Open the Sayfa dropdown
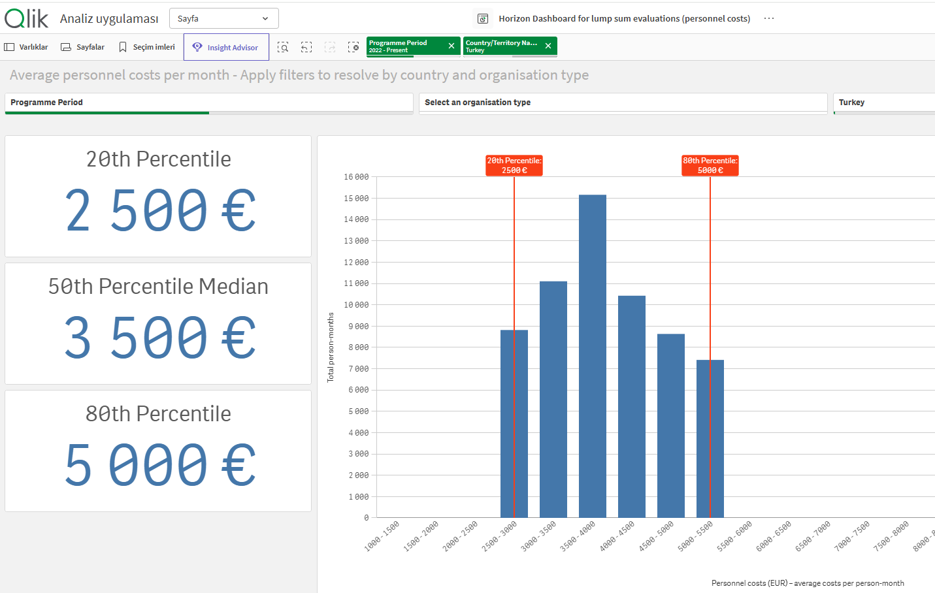Viewport: 935px width, 593px height. [x=223, y=18]
